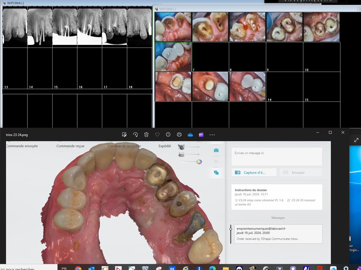The width and height of the screenshot is (361, 270).
Task: Click the Écrivez un message ici field
Action: click(277, 156)
